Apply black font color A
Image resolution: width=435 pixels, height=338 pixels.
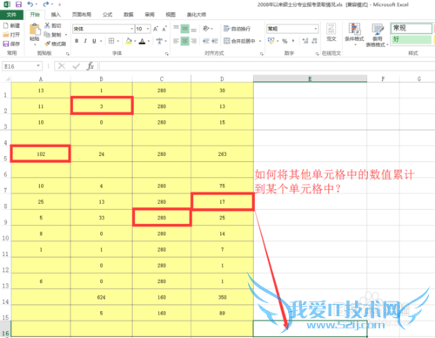click(142, 41)
